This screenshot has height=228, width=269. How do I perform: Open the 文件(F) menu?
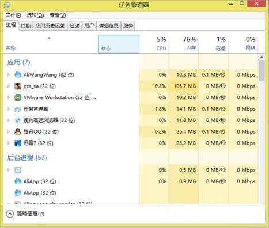[13, 15]
